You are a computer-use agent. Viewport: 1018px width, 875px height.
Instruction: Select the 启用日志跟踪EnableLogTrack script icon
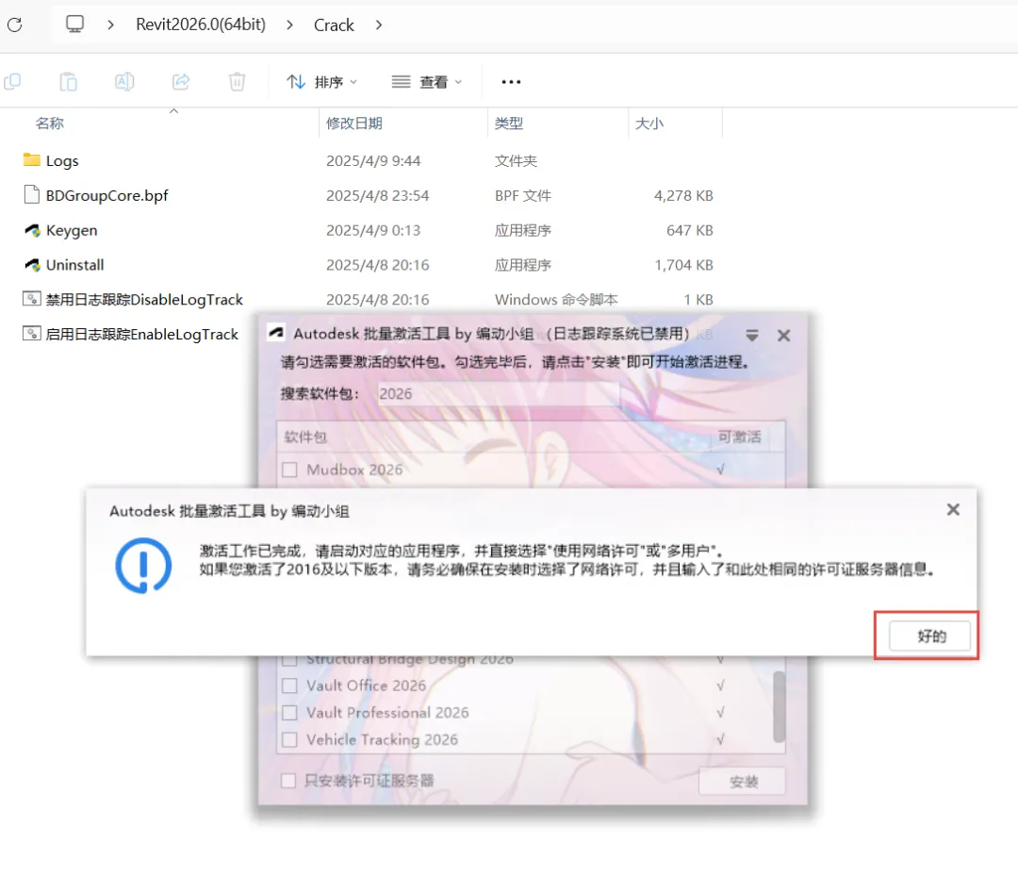[x=32, y=334]
